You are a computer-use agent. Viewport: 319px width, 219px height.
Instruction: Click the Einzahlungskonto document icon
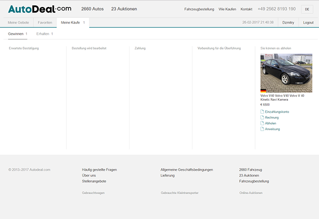(262, 112)
